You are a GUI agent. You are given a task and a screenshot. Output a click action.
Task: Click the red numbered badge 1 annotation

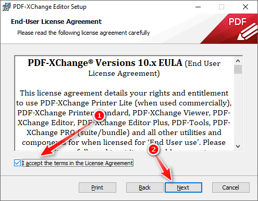(99, 115)
